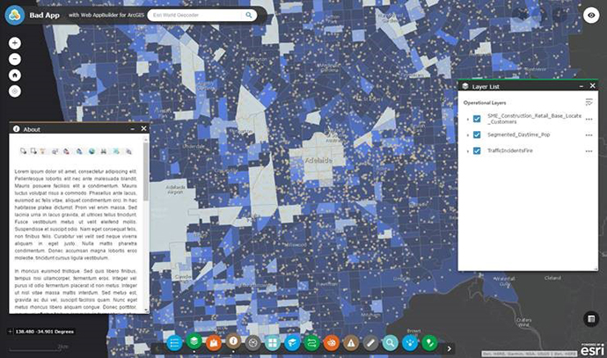Find my location on the map

tap(15, 91)
